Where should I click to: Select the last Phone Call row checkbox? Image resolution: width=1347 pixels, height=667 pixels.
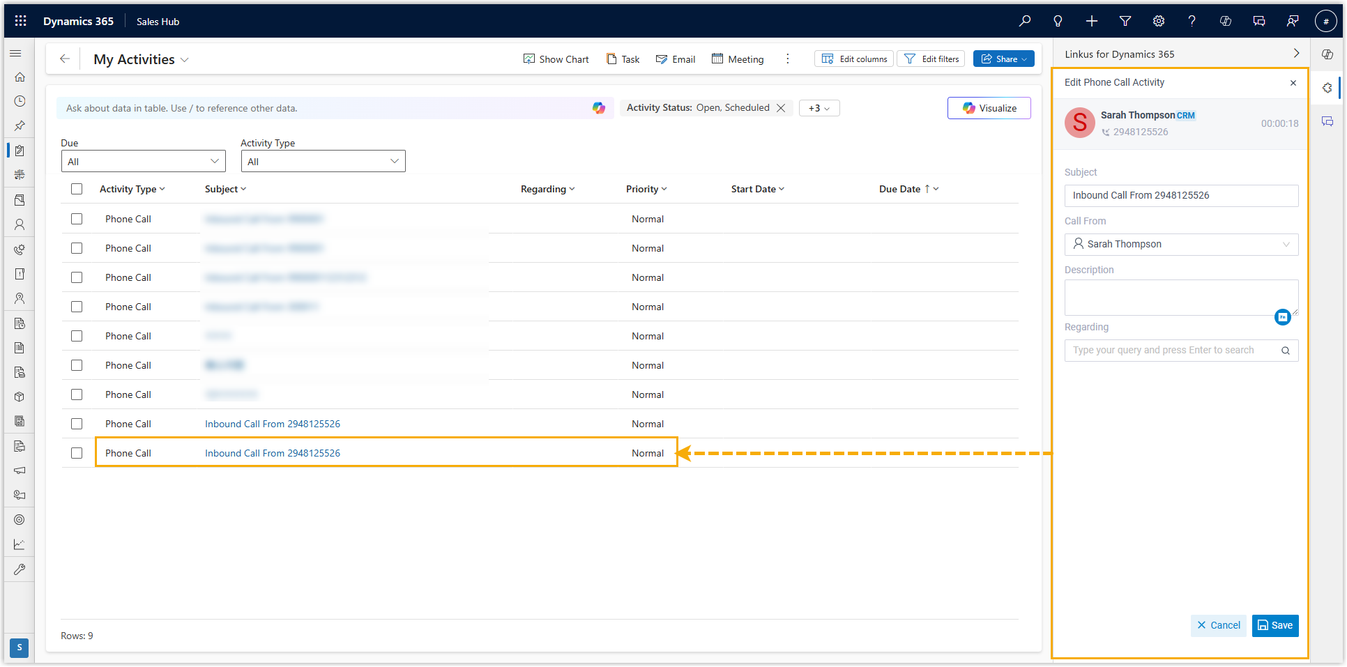(x=77, y=453)
